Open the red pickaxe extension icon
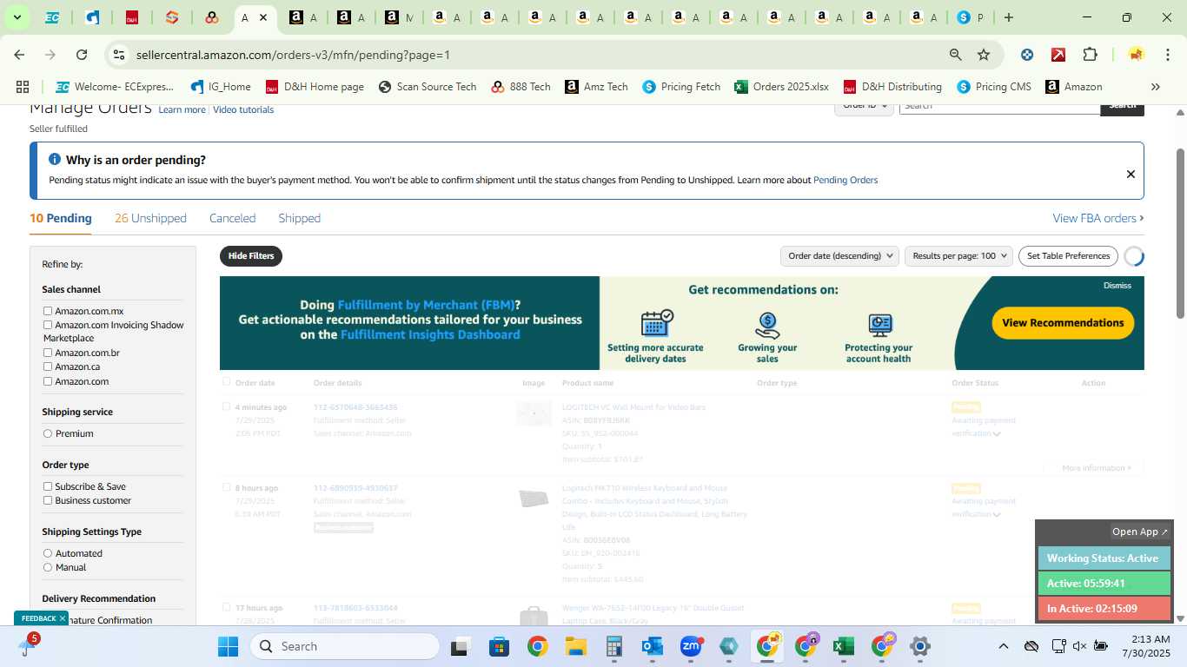 [x=1058, y=55]
